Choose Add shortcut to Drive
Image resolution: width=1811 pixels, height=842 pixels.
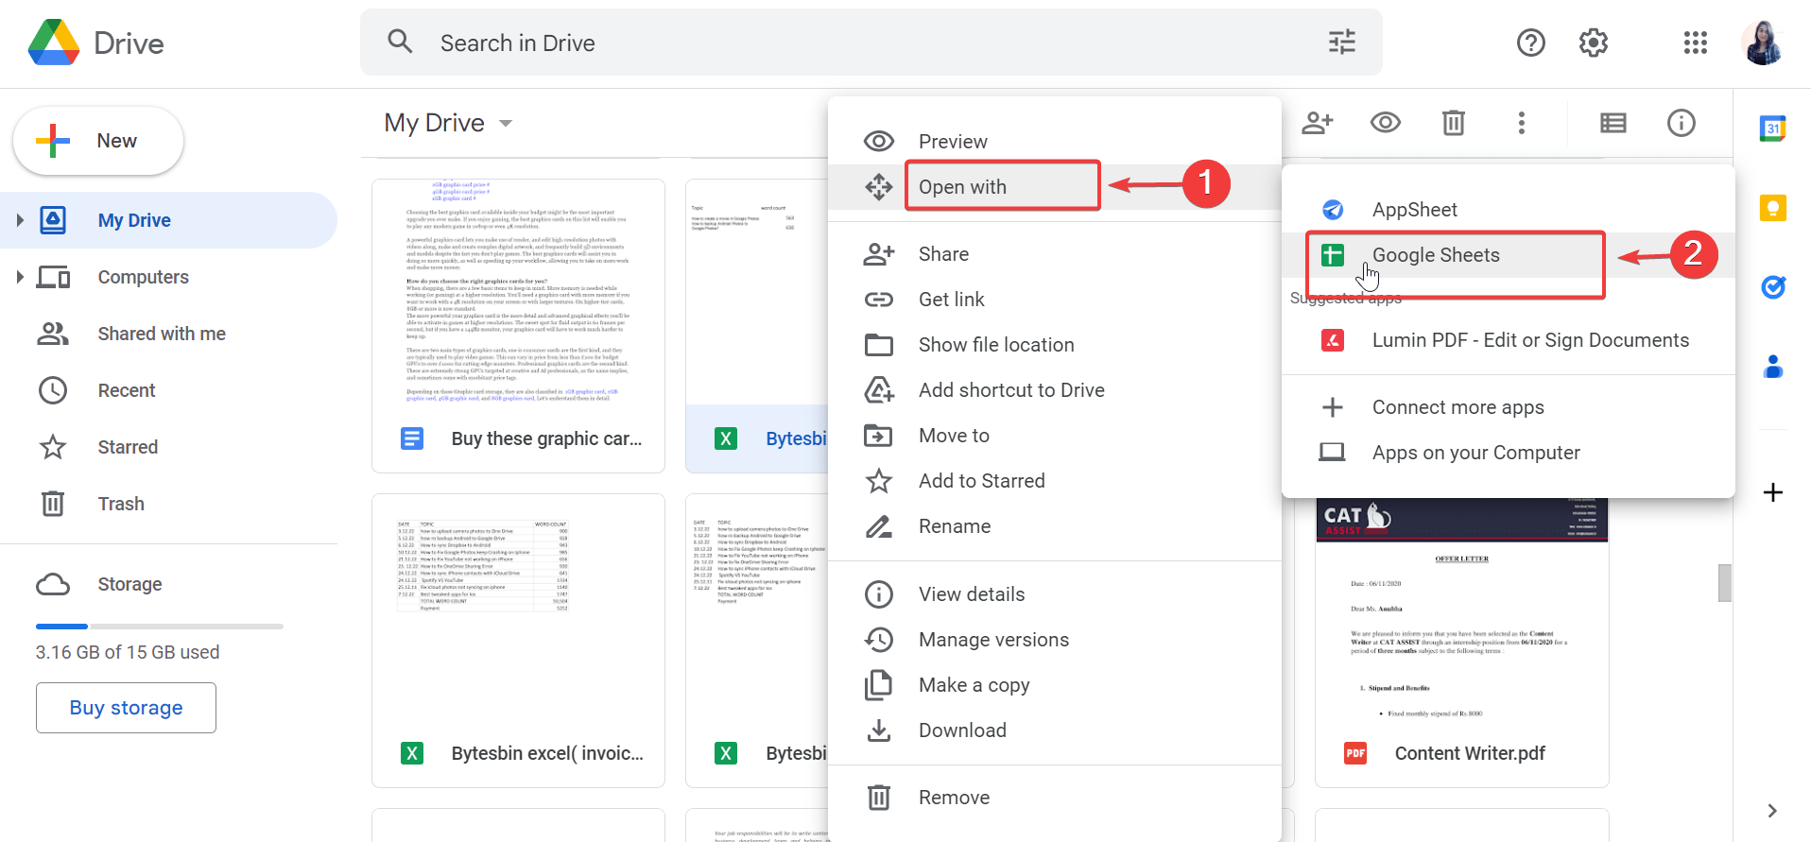[x=1055, y=390]
